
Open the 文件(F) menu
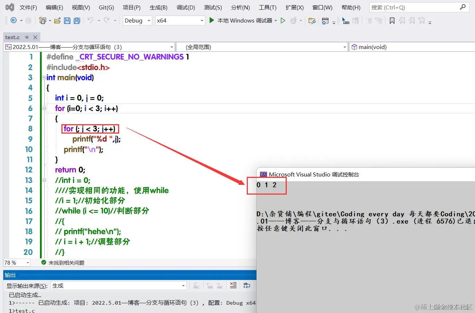coord(28,7)
